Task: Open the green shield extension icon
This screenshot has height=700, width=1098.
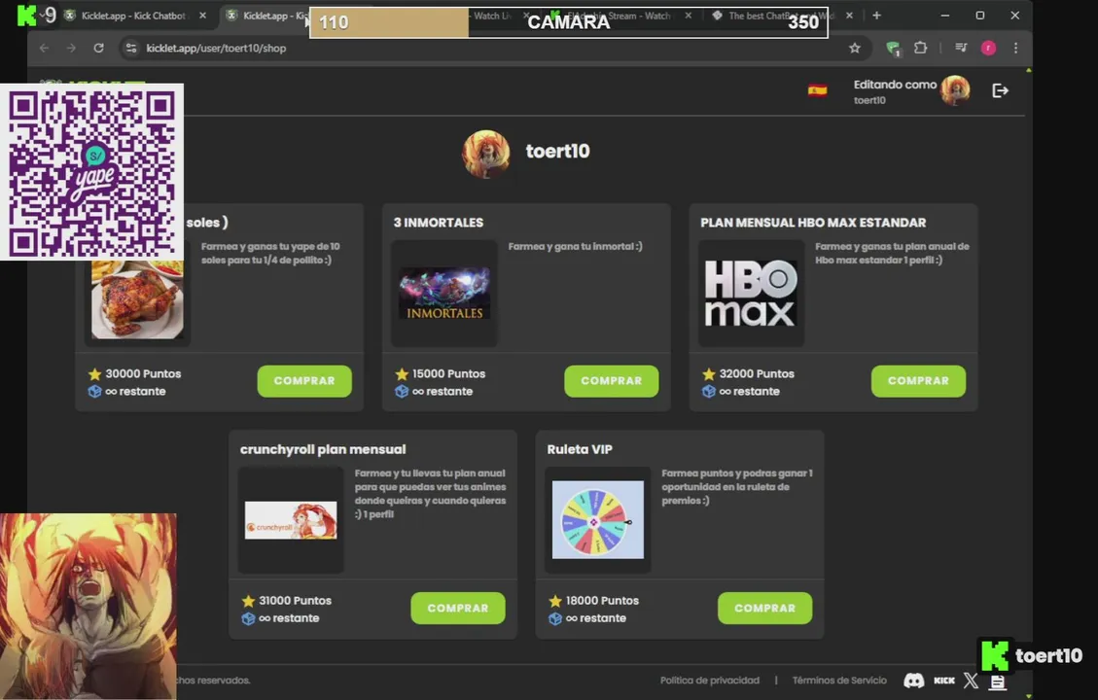Action: coord(893,49)
